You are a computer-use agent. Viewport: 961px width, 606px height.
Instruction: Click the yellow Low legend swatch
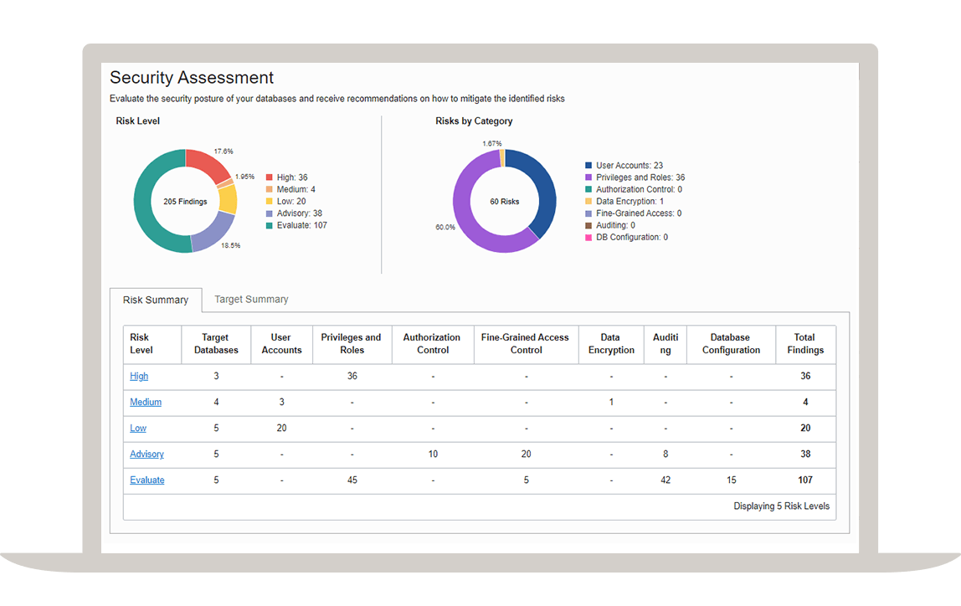270,202
